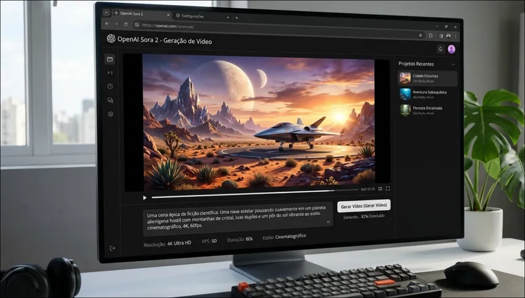This screenshot has height=298, width=525.
Task: Open the Floresta Encantada project
Action: pyautogui.click(x=427, y=110)
